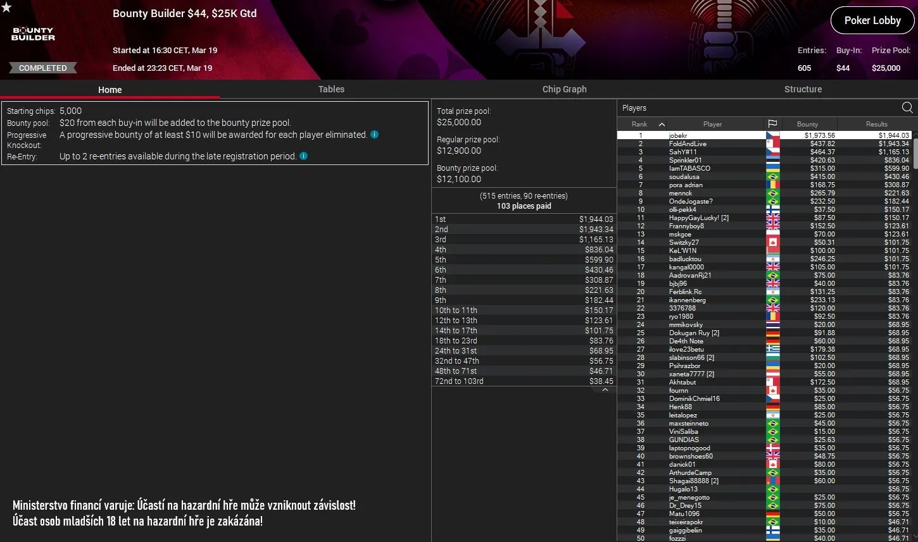Click FoldAndLive's Finnish flag
This screenshot has height=542, width=918.
tap(772, 144)
